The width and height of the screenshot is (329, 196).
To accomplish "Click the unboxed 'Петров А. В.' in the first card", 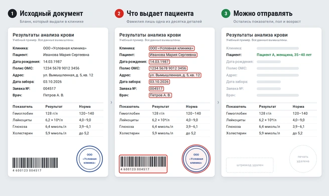I will pos(54,95).
